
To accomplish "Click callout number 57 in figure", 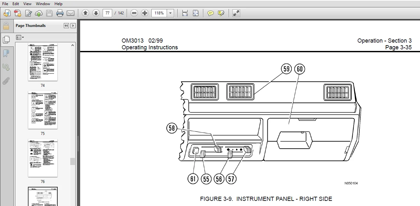I will point(231,178).
